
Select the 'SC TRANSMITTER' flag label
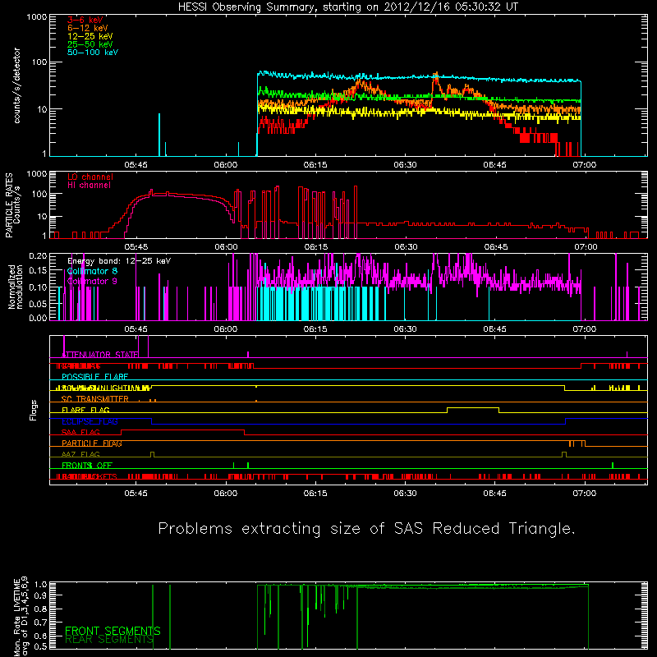[x=94, y=399]
